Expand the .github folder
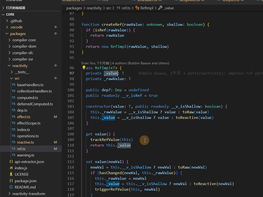Viewport: 263px width, 197px height. click(x=7, y=21)
